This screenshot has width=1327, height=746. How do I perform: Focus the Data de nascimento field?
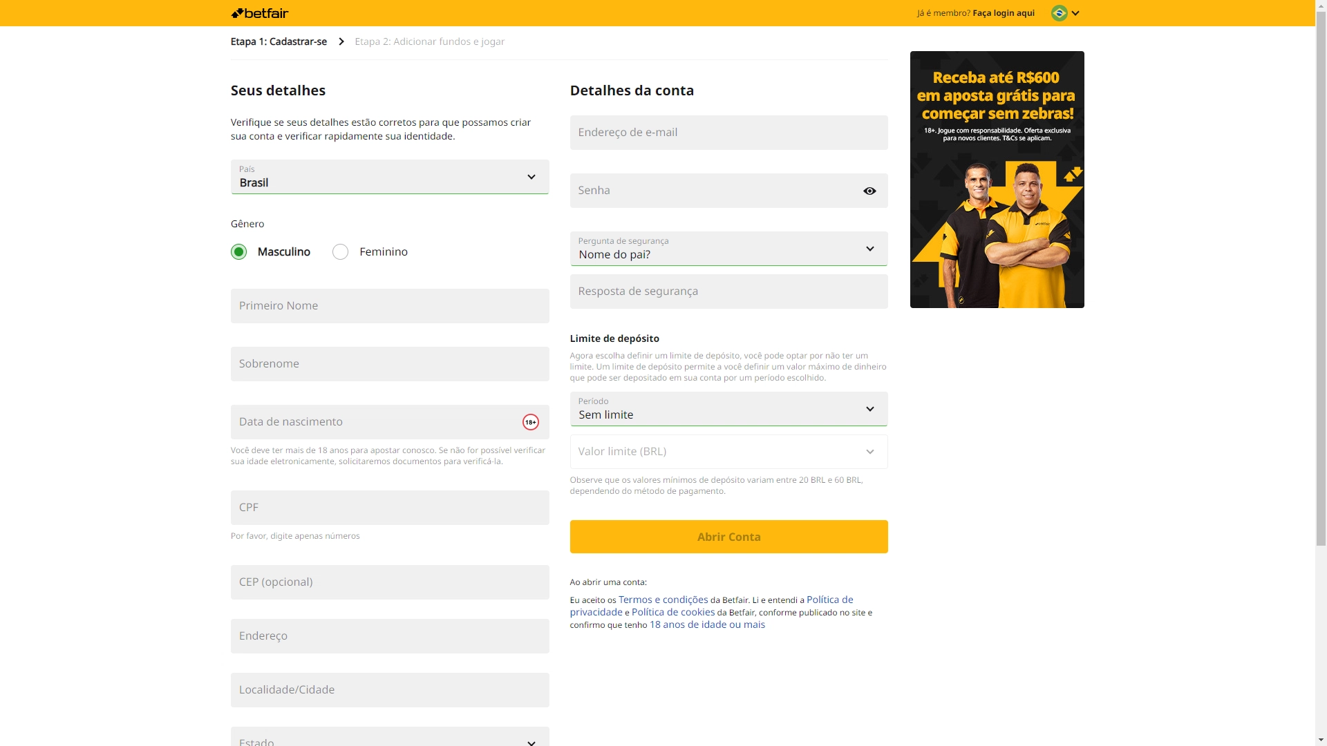pyautogui.click(x=390, y=422)
